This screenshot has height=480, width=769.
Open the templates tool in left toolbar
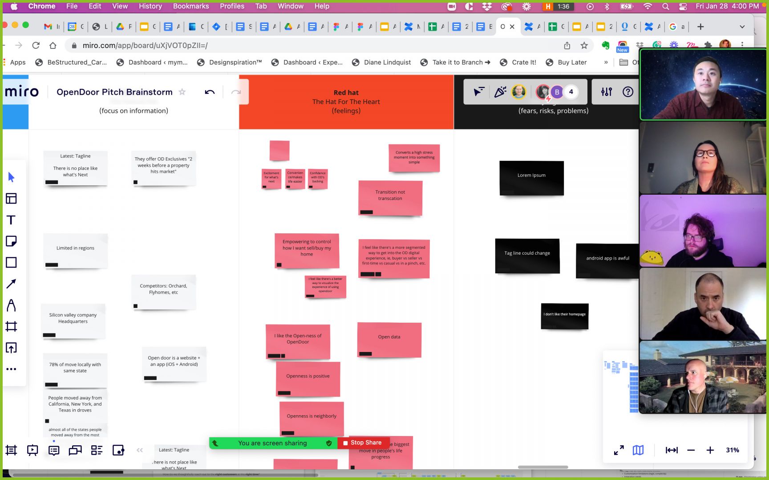12,199
